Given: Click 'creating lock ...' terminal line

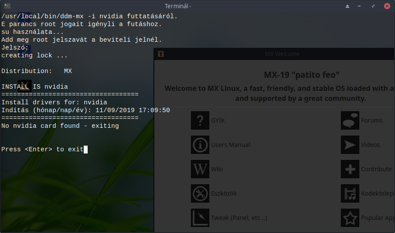Looking at the screenshot, I should (x=34, y=55).
